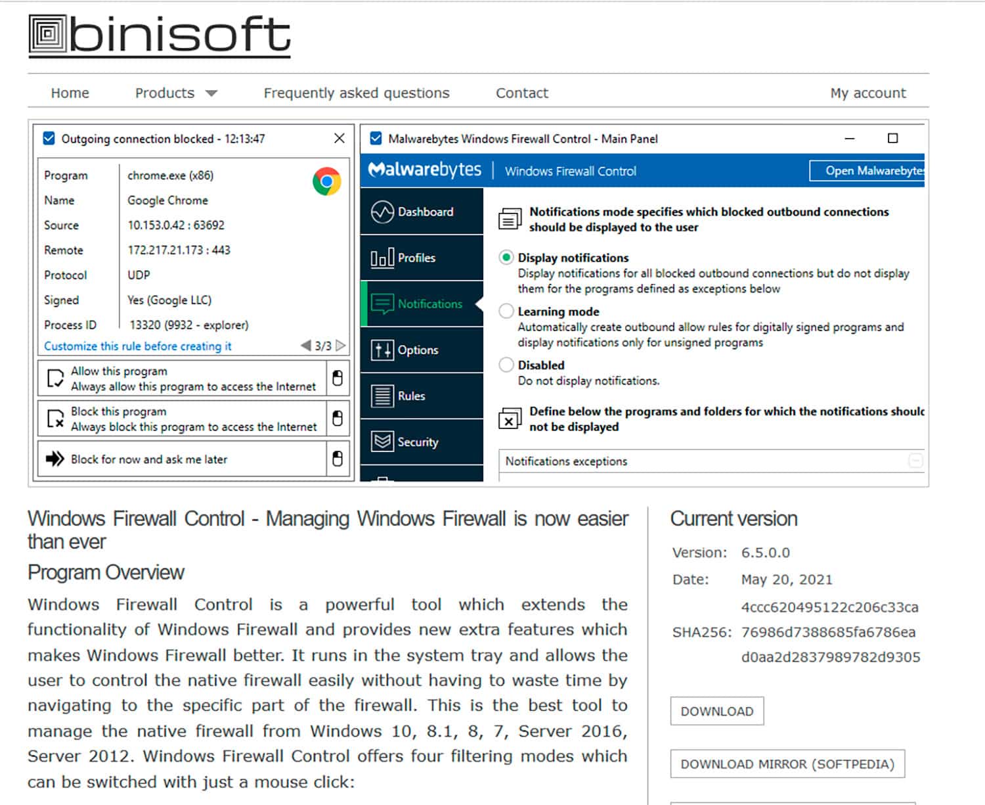Image resolution: width=985 pixels, height=805 pixels.
Task: Minimize the Windows Firewall Control Main Panel
Action: [850, 139]
